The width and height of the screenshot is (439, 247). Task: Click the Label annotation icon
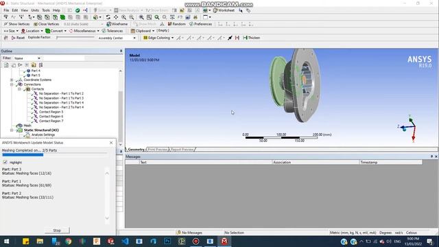click(x=5, y=17)
